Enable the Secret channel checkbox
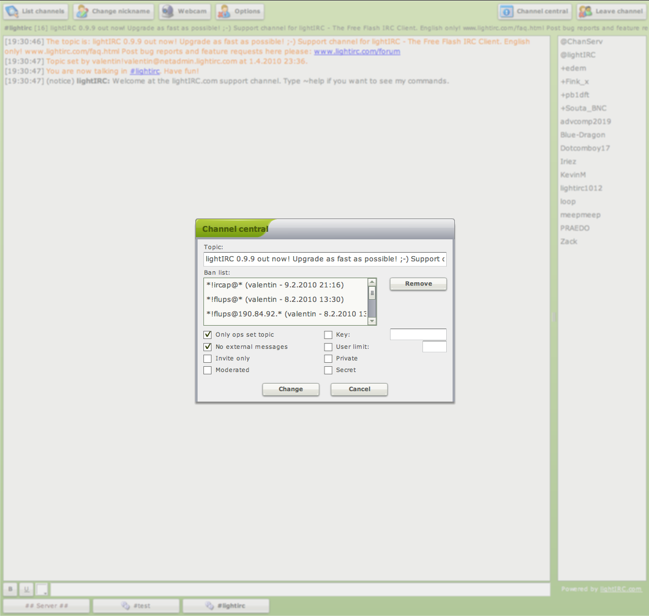The height and width of the screenshot is (616, 649). click(329, 370)
